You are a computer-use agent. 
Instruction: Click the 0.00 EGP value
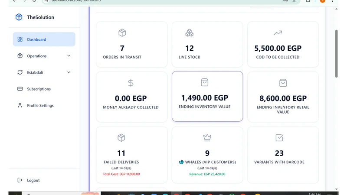131,98
